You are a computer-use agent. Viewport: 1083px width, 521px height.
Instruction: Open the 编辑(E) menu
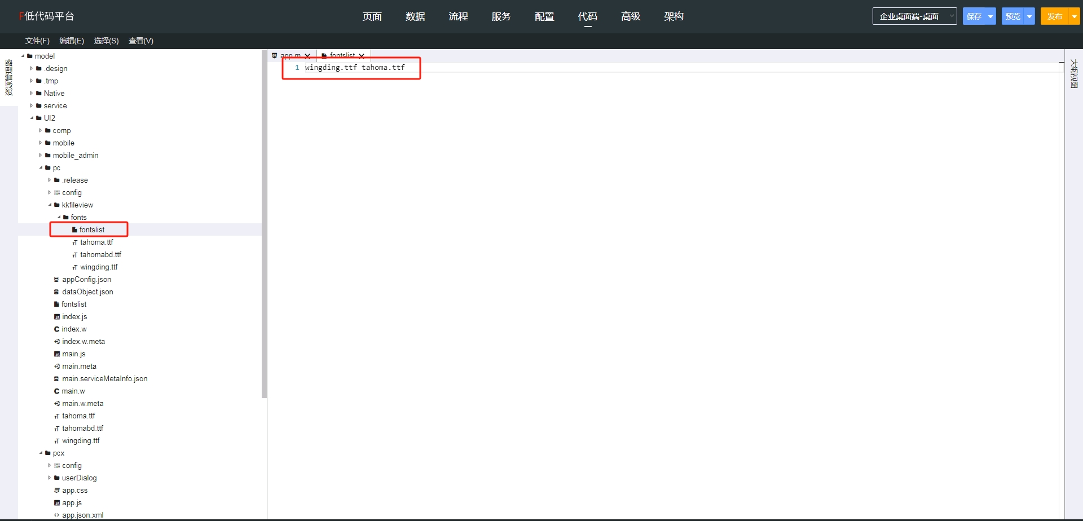(x=72, y=41)
